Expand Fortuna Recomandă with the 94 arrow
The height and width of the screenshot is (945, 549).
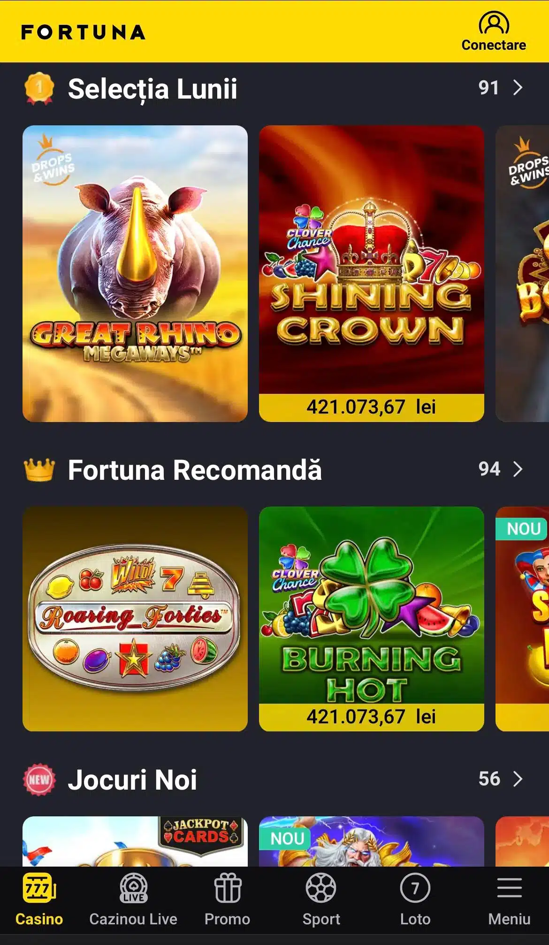pos(501,469)
